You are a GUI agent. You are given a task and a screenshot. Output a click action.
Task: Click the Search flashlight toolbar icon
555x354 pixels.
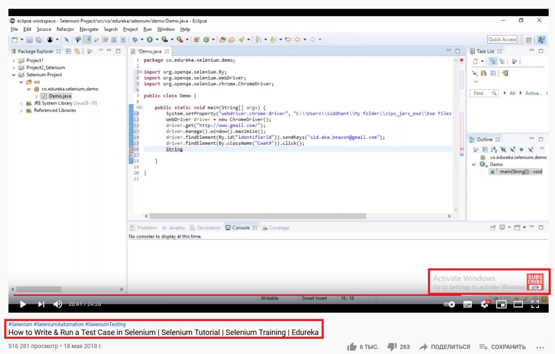(241, 39)
